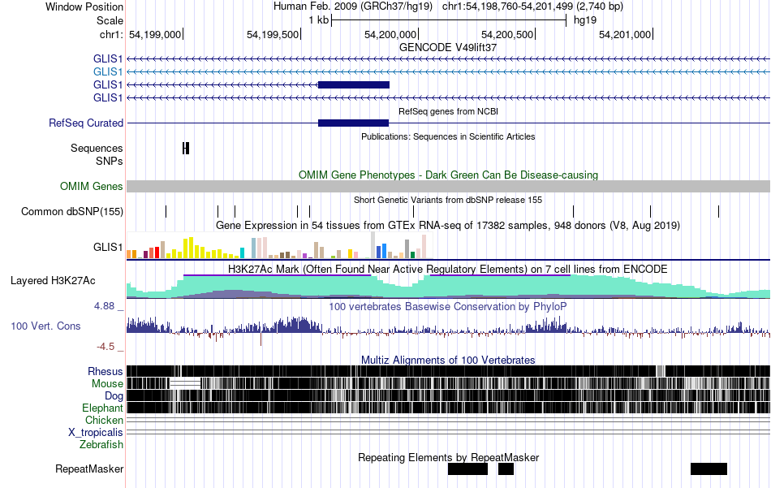Image resolution: width=771 pixels, height=488 pixels.
Task: Click the hg19 assembly label by scale
Action: click(585, 20)
